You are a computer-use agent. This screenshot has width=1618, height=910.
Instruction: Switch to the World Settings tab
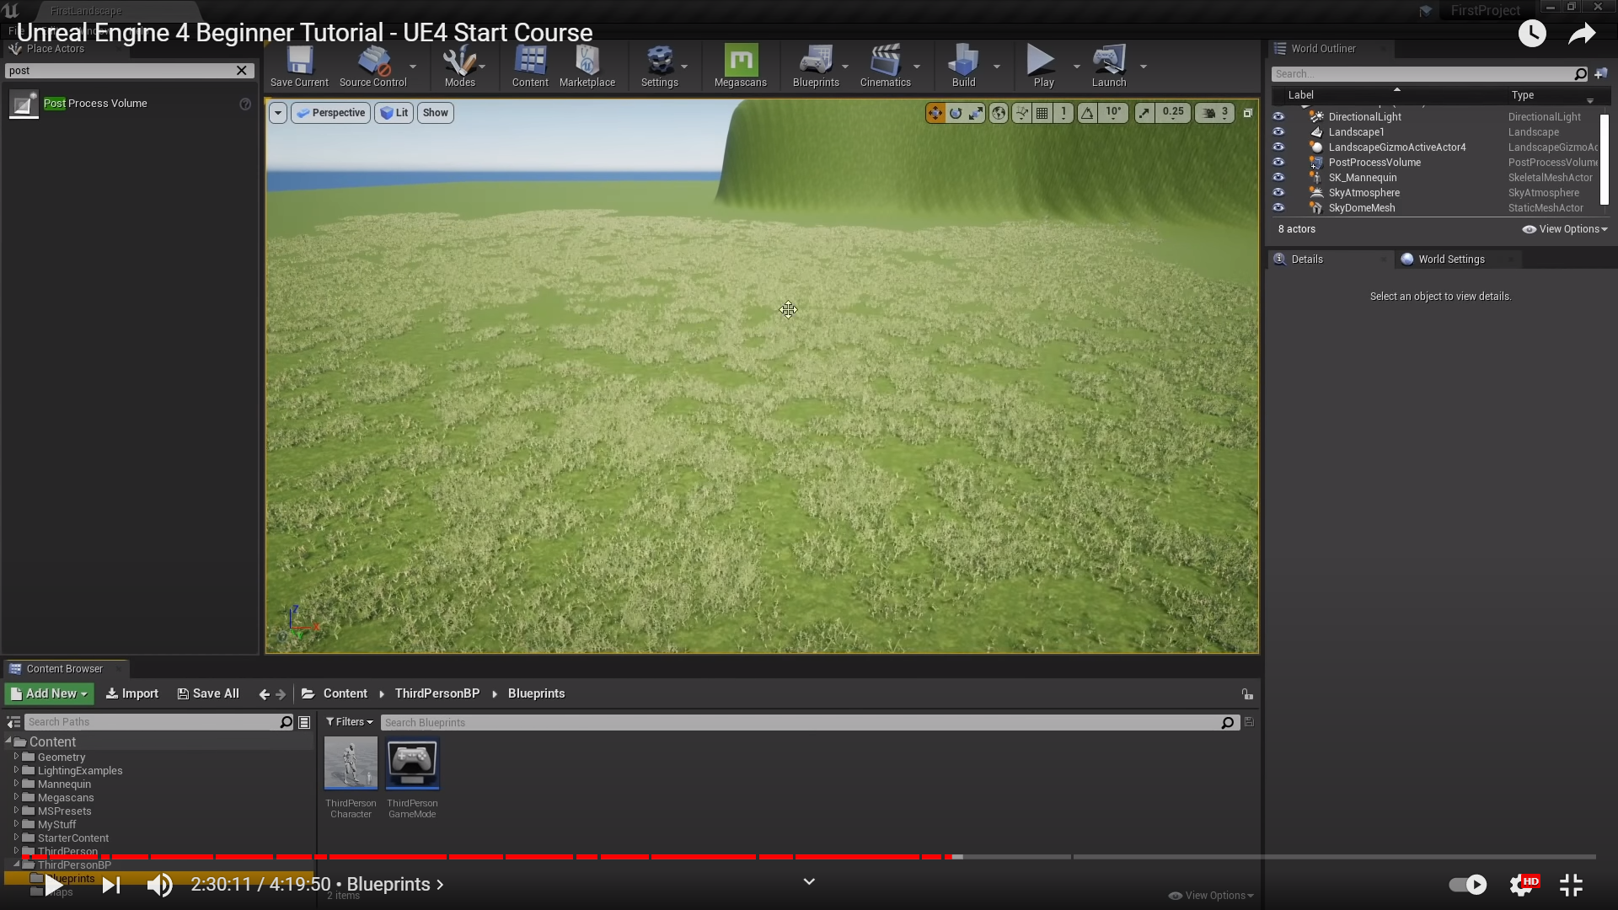click(x=1450, y=260)
